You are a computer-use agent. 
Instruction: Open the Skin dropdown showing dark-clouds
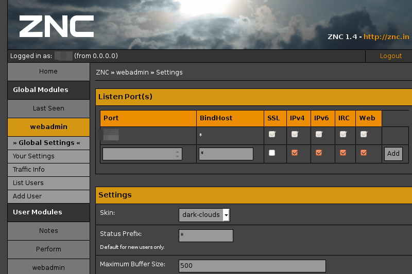(204, 215)
